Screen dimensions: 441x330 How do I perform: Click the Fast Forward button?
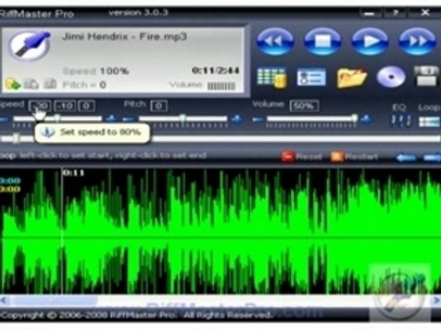pos(417,41)
